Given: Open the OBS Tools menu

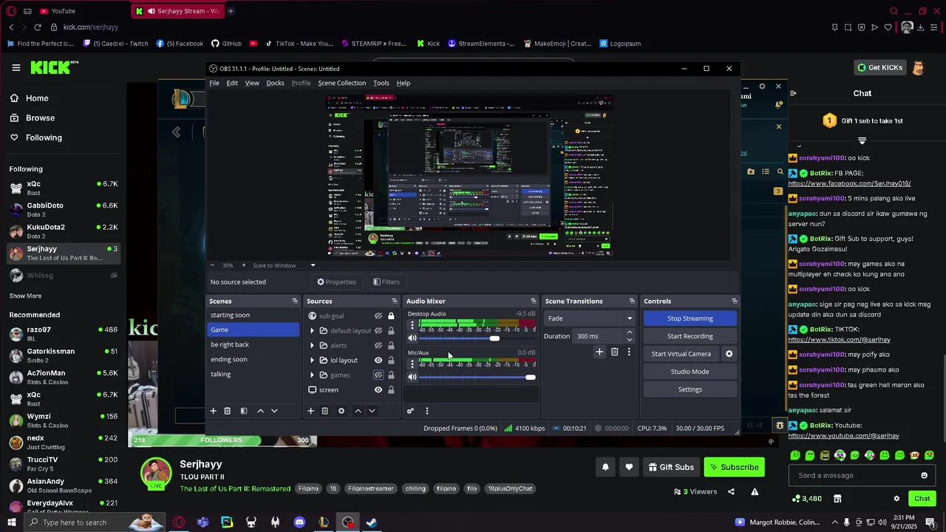Looking at the screenshot, I should point(381,83).
